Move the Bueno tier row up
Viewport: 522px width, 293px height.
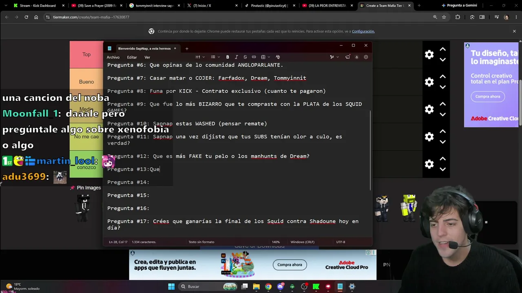tap(442, 77)
